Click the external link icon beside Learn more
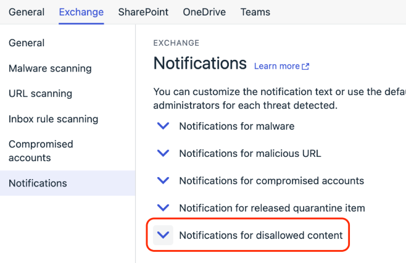 (x=305, y=67)
